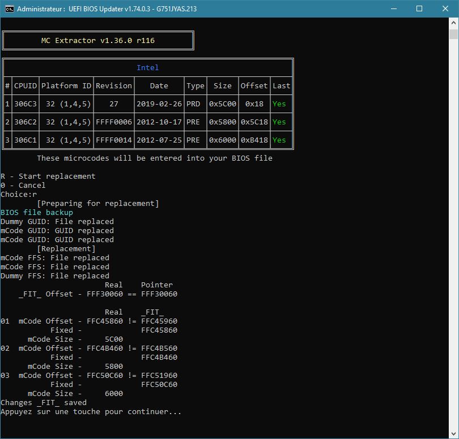This screenshot has width=459, height=439.
Task: Click 'Dummy FFS: File replaced' line
Action: pos(55,276)
